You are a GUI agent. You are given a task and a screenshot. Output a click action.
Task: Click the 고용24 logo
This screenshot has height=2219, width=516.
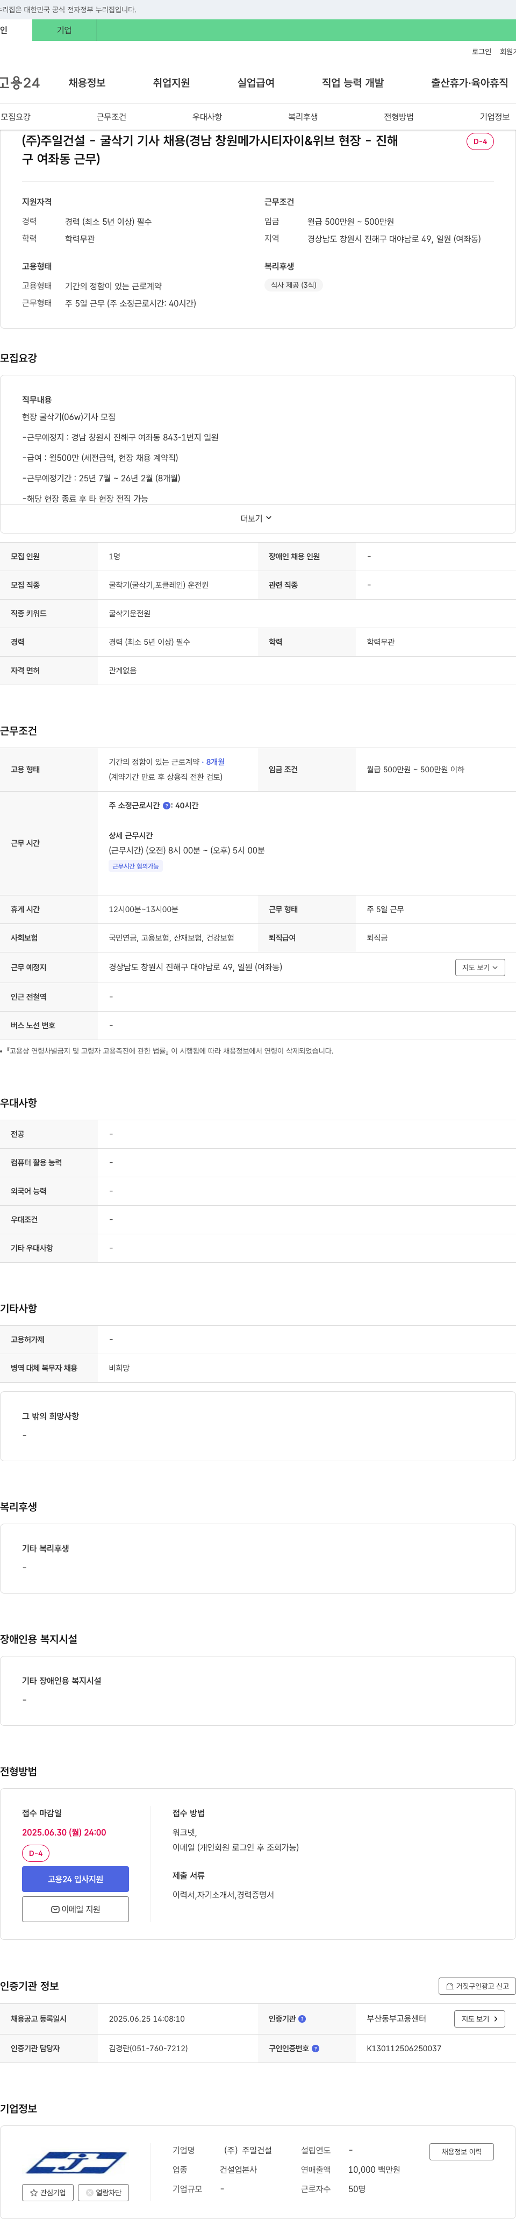point(19,83)
